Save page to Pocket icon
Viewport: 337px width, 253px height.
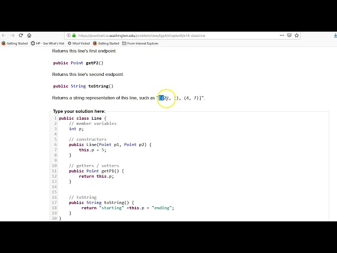click(289, 35)
